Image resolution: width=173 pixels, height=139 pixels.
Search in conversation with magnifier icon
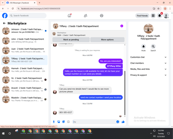pyautogui.click(x=153, y=47)
